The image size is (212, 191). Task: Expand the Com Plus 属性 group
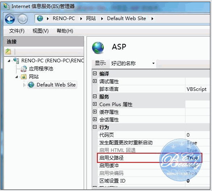click(x=95, y=104)
